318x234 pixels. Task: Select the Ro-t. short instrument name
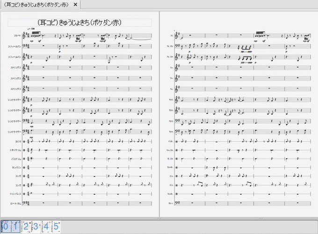171,203
